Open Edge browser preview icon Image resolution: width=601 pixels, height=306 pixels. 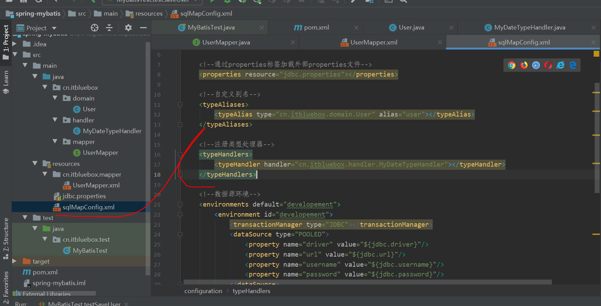573,65
